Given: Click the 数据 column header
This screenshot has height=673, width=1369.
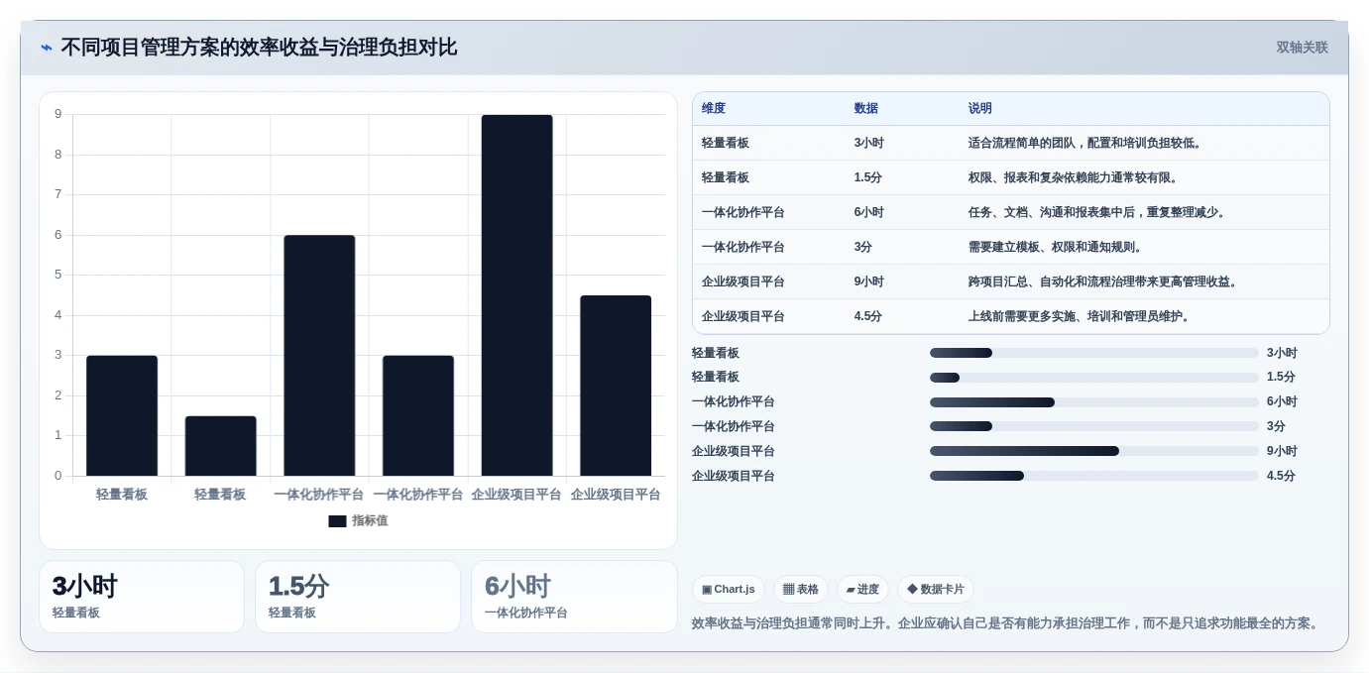Looking at the screenshot, I should [x=865, y=109].
